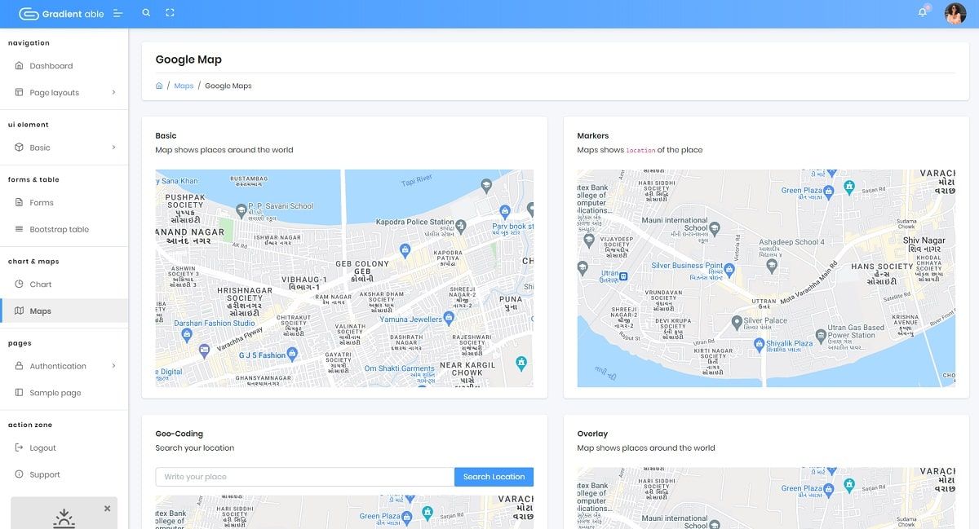Click the Basic box icon in sidebar
979x529 pixels.
coord(20,148)
